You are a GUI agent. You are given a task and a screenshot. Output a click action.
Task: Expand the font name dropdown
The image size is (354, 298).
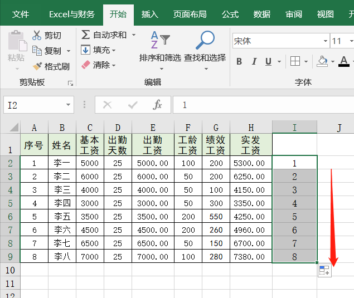pyautogui.click(x=326, y=41)
